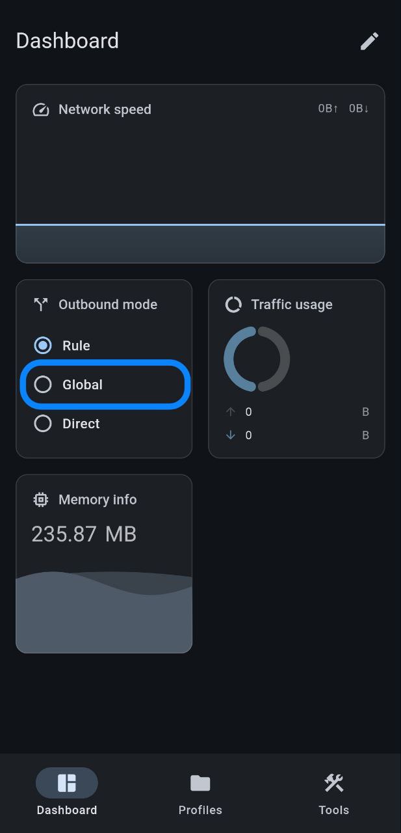Click the Network speed gauge icon
This screenshot has height=833, width=401.
click(x=41, y=109)
